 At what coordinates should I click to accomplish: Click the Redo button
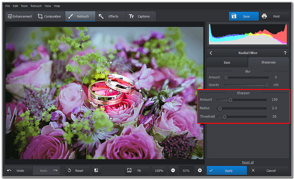(x=46, y=171)
